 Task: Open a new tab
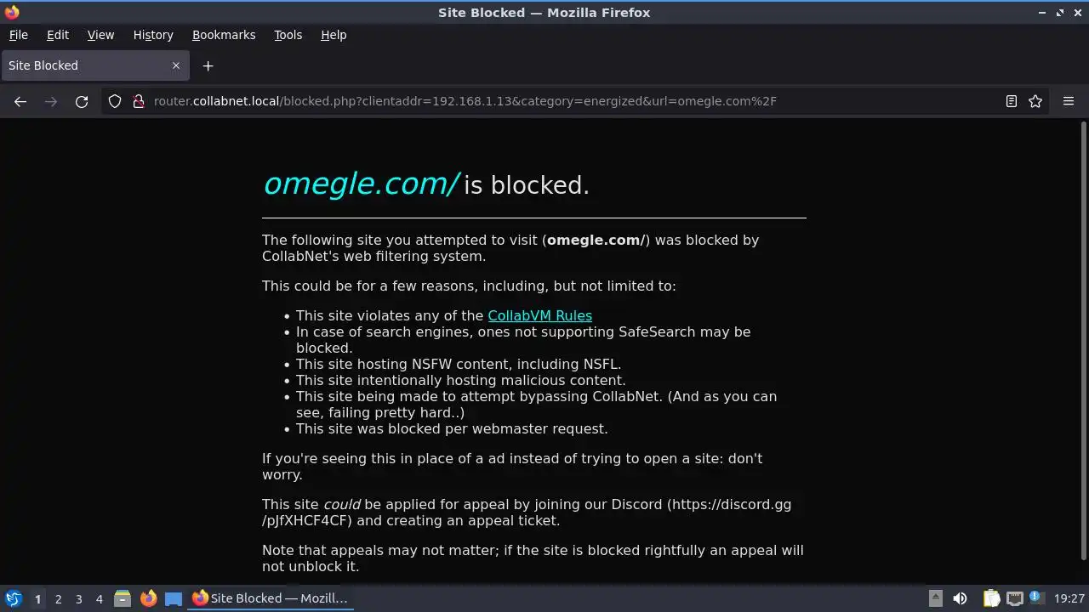pos(208,65)
